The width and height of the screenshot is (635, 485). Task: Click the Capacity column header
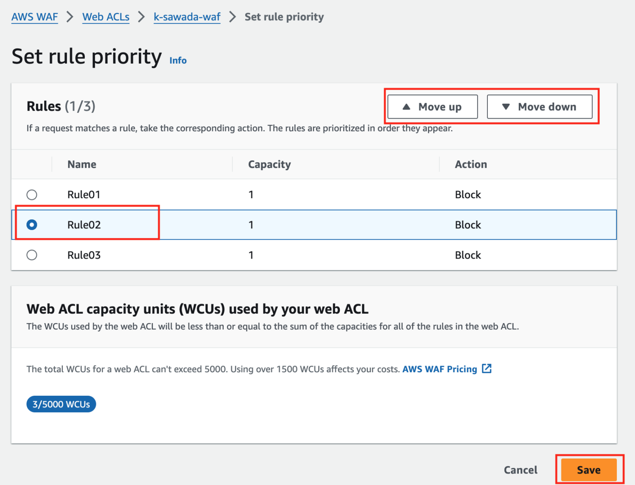(269, 164)
